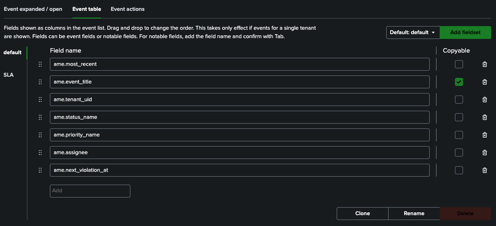Viewport: 496px width, 226px height.
Task: Click drag handle next to ame.priority_name
Action: tap(40, 135)
